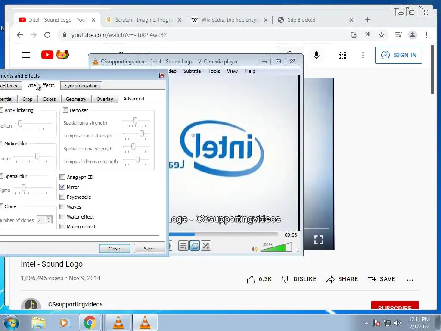
Task: Seek on the VLC progress bar
Action: tap(224, 234)
